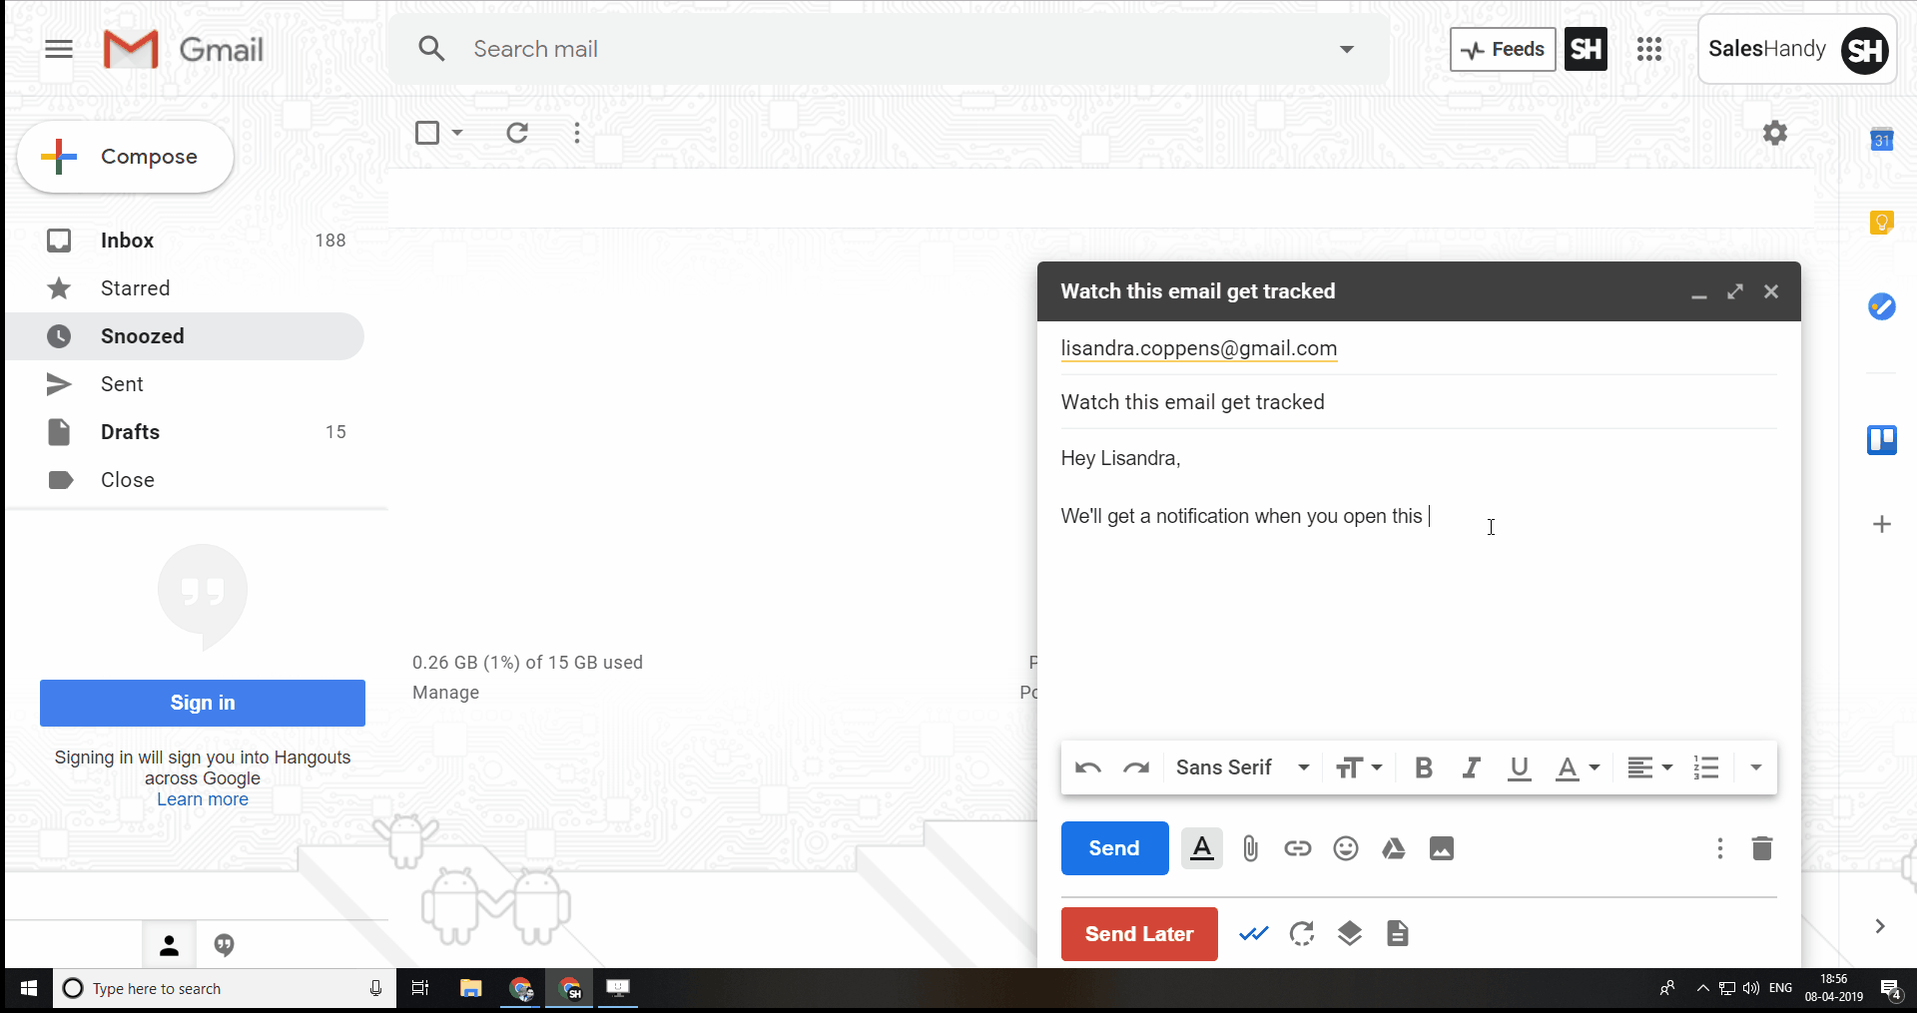The image size is (1917, 1013).
Task: Click the attach files paperclip icon
Action: click(x=1250, y=848)
